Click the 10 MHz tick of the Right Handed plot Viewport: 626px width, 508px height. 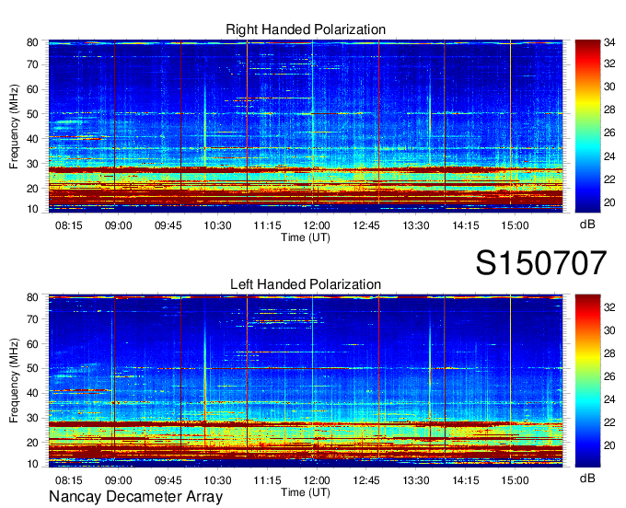tap(32, 209)
